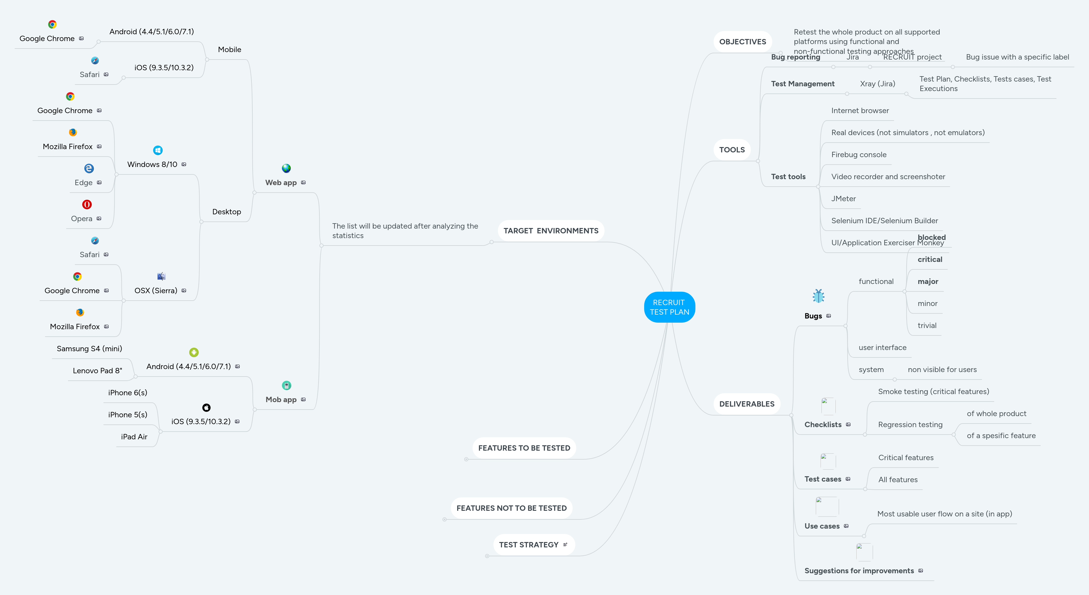Select the TARGET ENVIRONMENTS topic node

tap(551, 231)
